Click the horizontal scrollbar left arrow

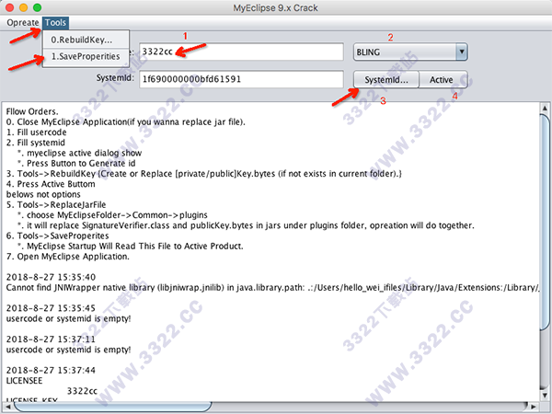[7, 407]
